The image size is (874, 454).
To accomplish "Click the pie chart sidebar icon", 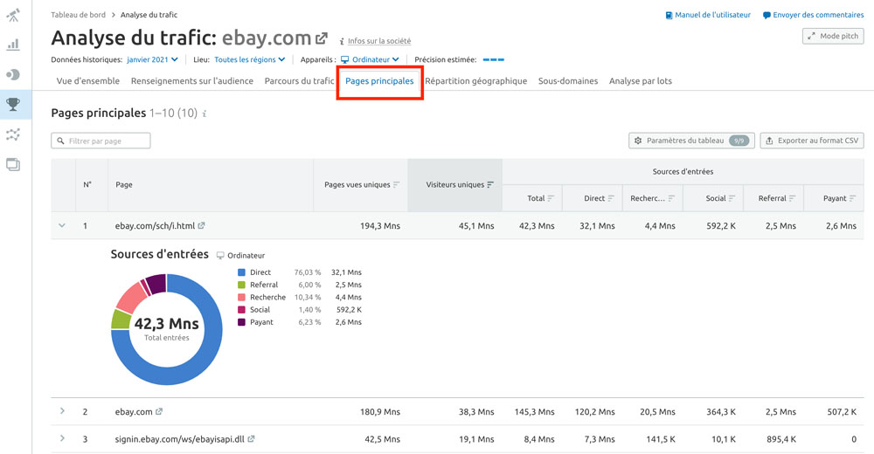I will pyautogui.click(x=13, y=74).
